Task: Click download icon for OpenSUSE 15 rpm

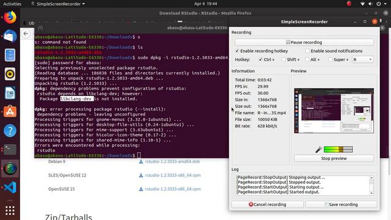Action: [x=141, y=189]
